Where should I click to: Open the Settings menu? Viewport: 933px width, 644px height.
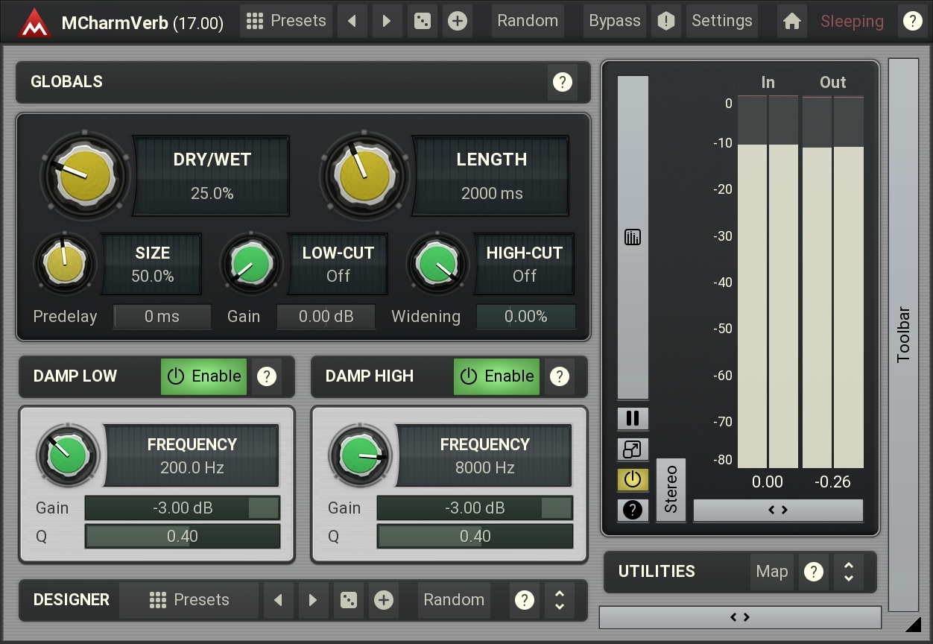tap(721, 22)
